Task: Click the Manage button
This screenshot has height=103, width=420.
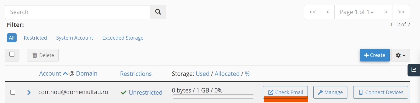Action: tap(330, 92)
